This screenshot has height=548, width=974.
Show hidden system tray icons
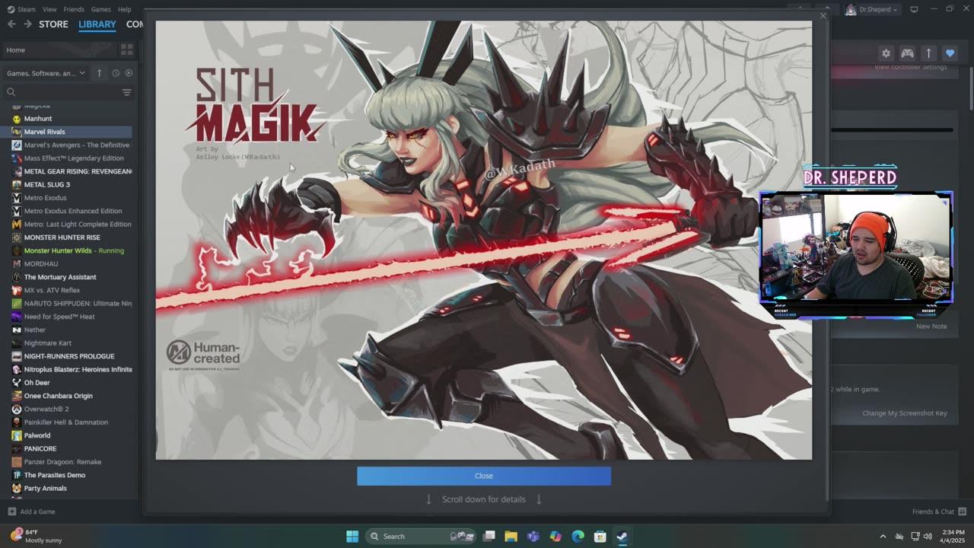[x=883, y=536]
